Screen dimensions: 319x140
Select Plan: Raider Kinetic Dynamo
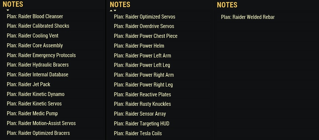(35, 94)
